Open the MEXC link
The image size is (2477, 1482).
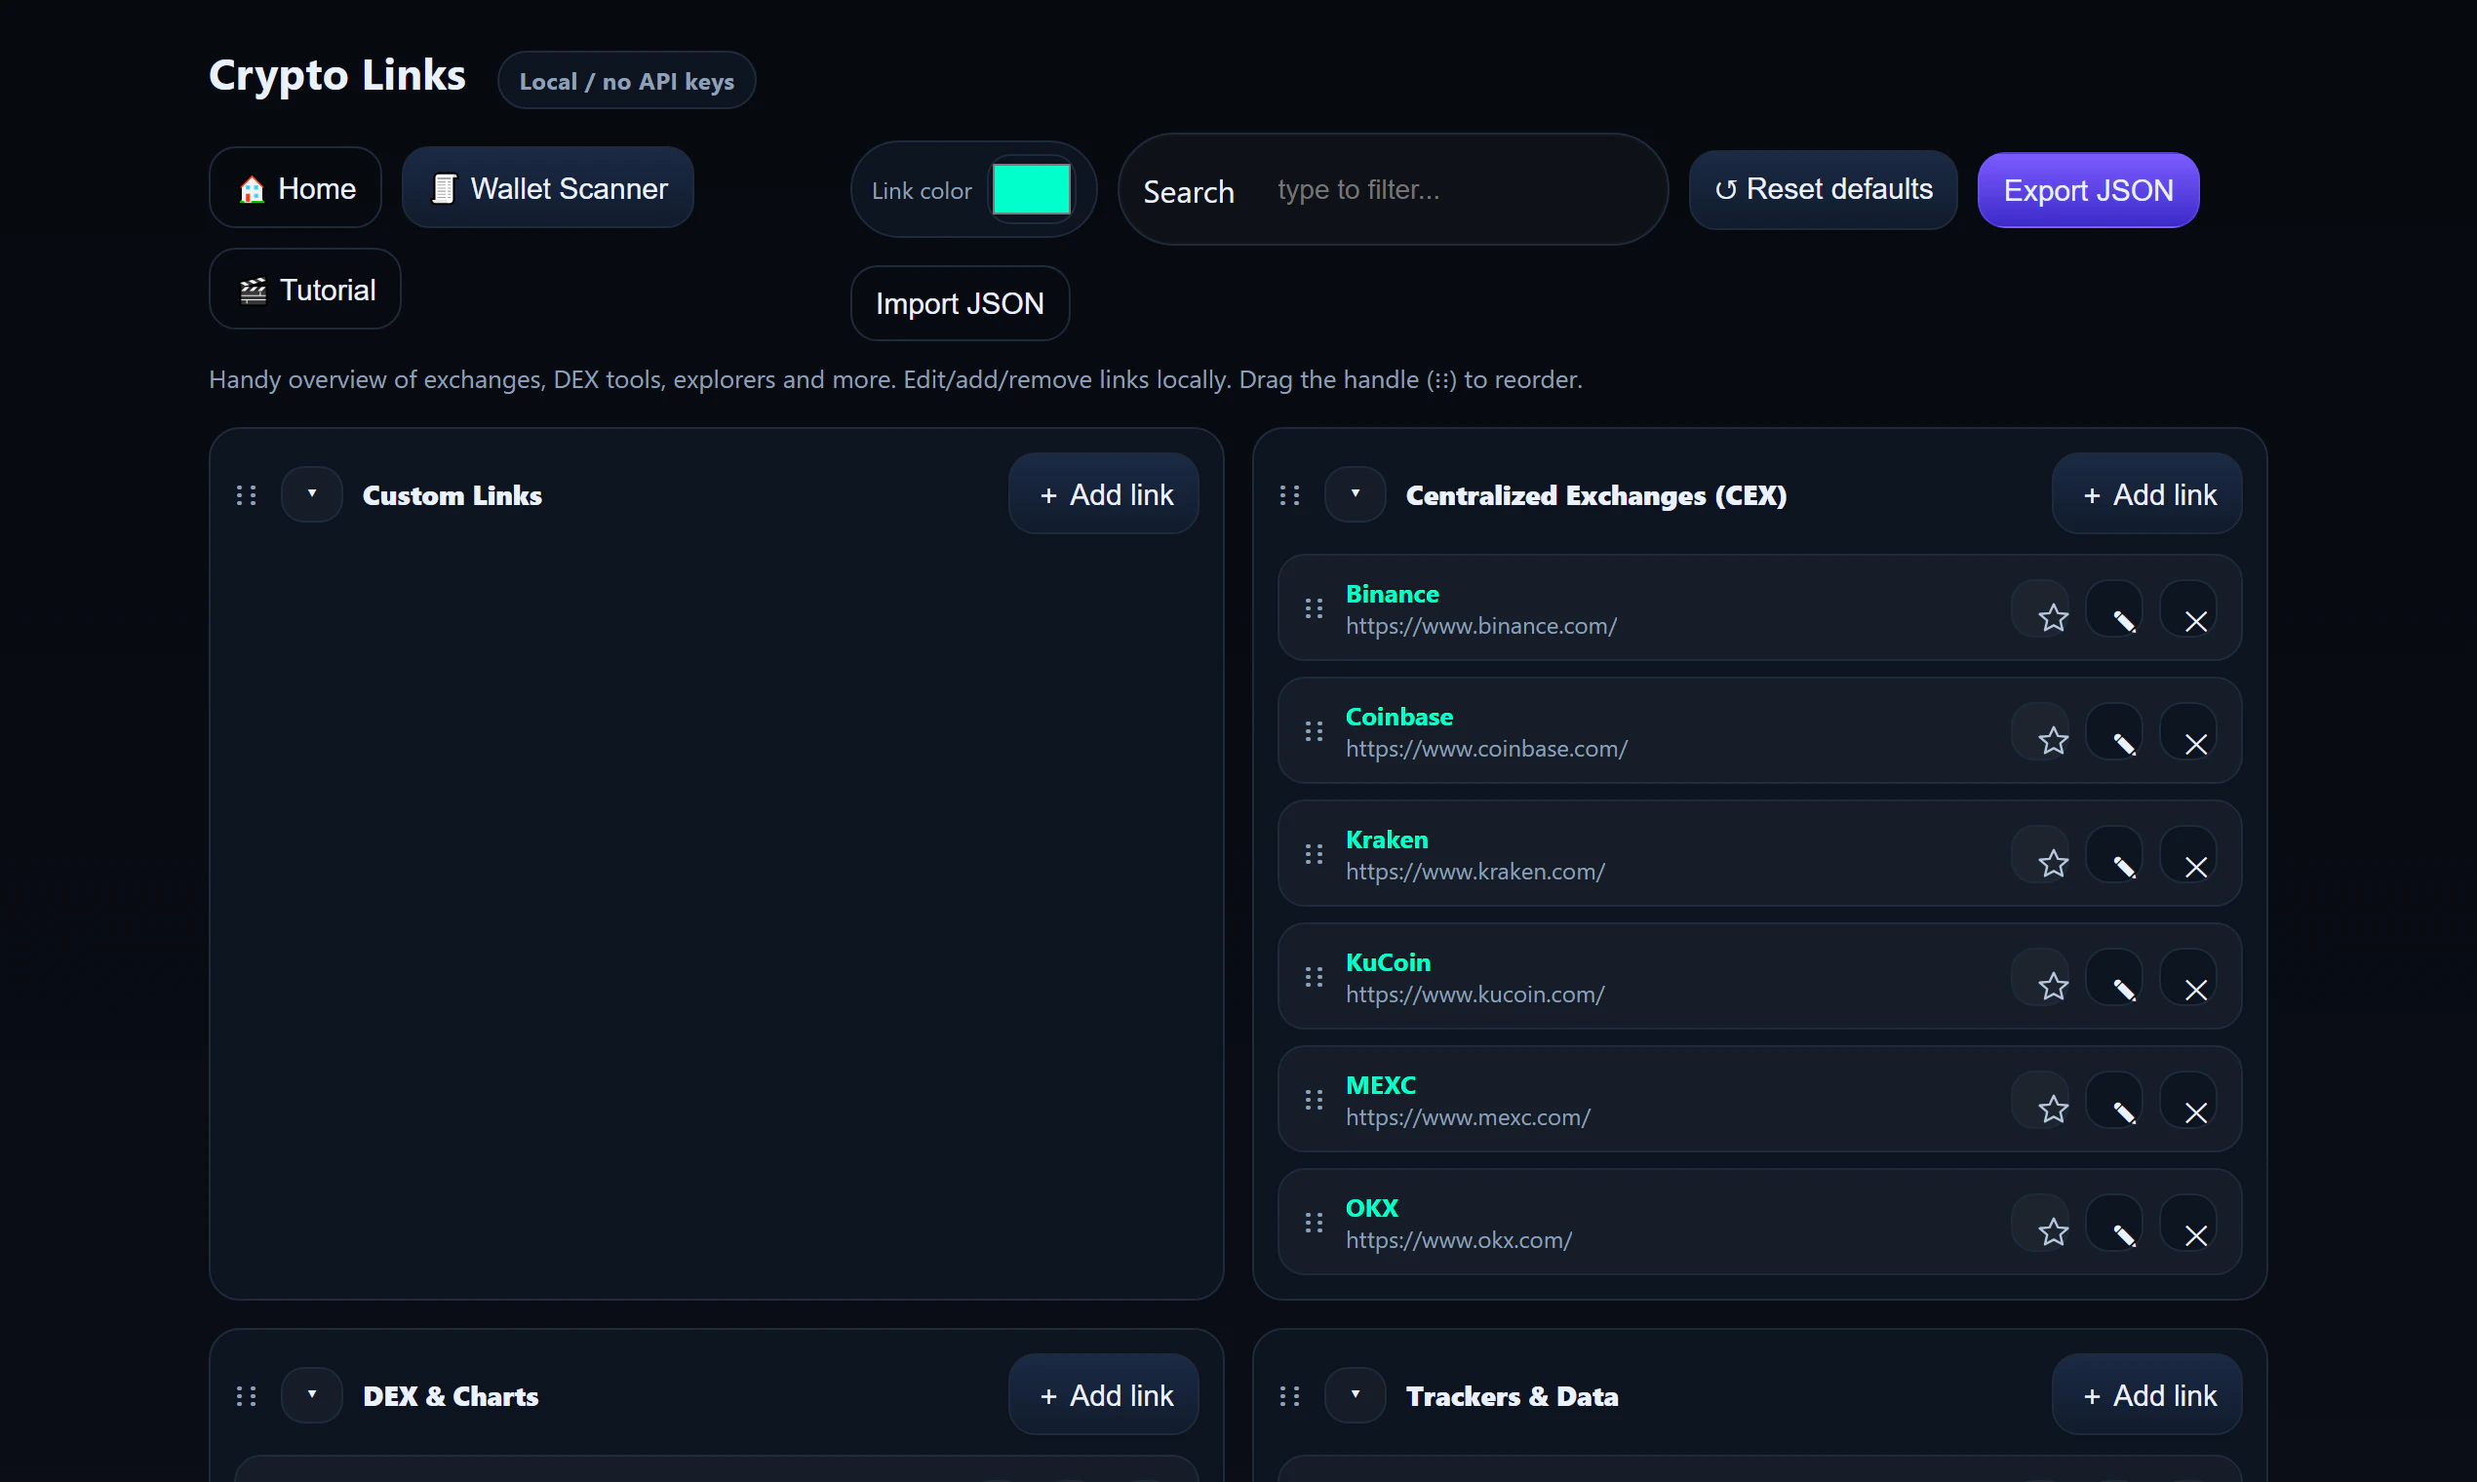pyautogui.click(x=1381, y=1085)
